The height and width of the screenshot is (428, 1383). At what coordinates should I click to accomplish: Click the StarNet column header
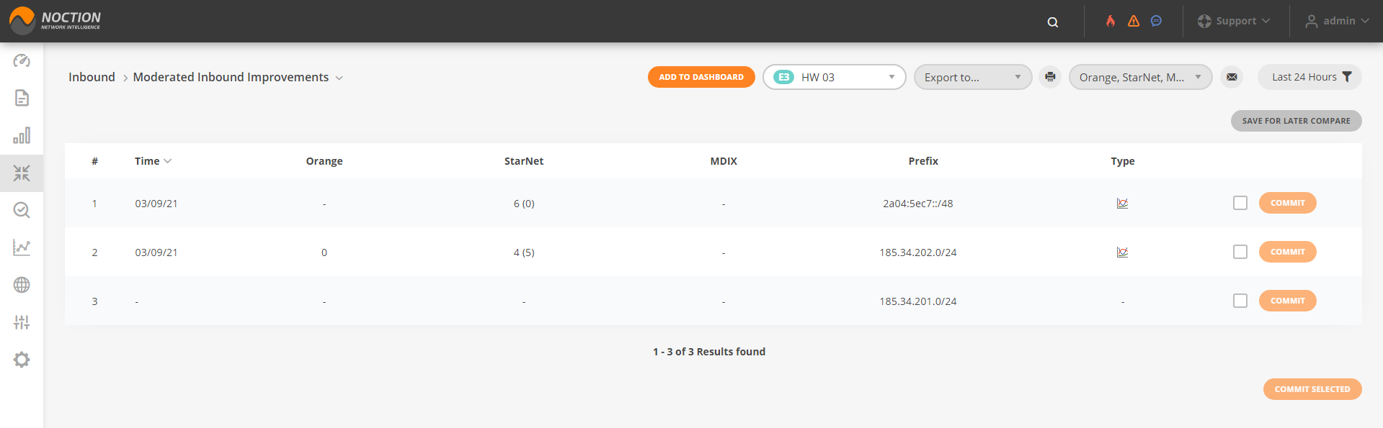[524, 161]
